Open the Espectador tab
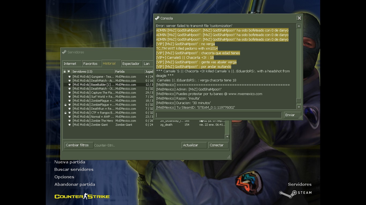The image size is (366, 205). pos(131,64)
